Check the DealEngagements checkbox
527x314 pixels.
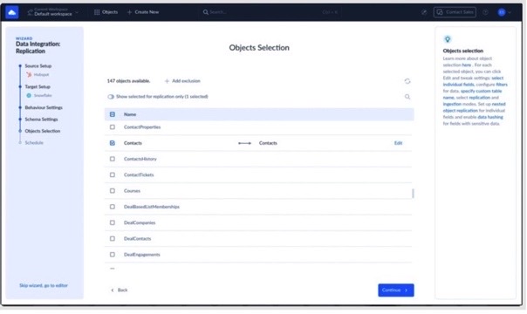(x=113, y=255)
